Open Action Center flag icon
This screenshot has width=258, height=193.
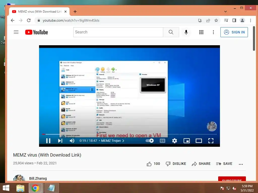tap(222, 188)
